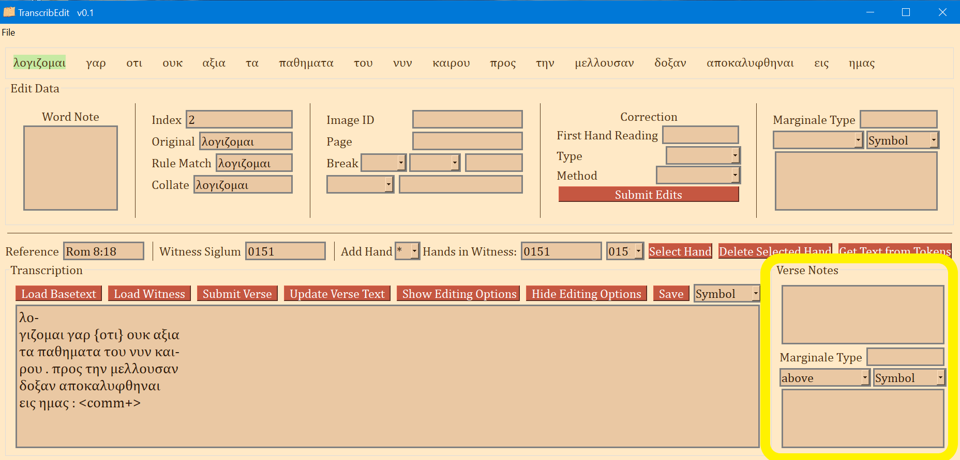The height and width of the screenshot is (460, 960).
Task: Open the word marginale Symbol dropdown
Action: (903, 140)
